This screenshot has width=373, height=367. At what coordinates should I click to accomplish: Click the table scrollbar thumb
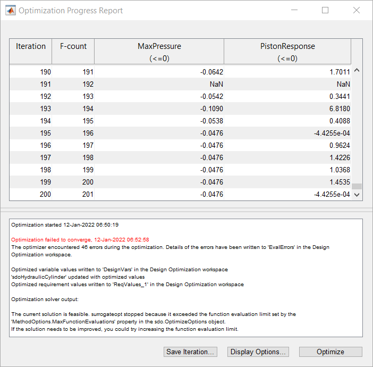357,186
